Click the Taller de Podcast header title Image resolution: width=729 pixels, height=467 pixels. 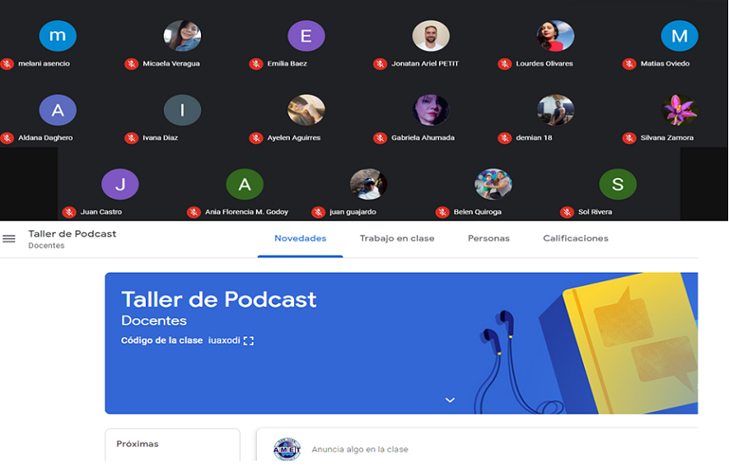[x=72, y=234]
